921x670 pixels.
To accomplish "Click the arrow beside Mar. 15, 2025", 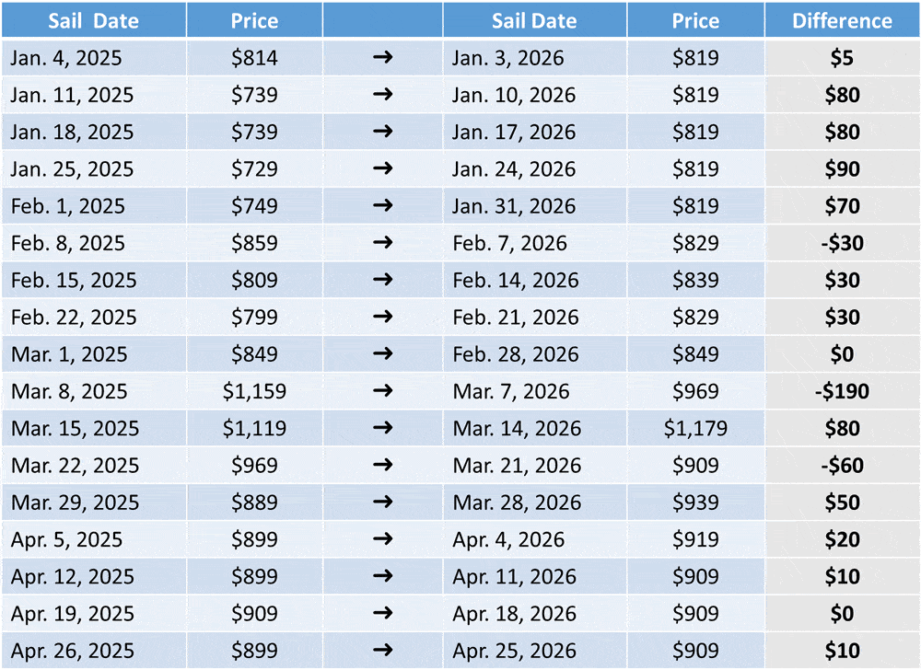I will click(x=382, y=427).
